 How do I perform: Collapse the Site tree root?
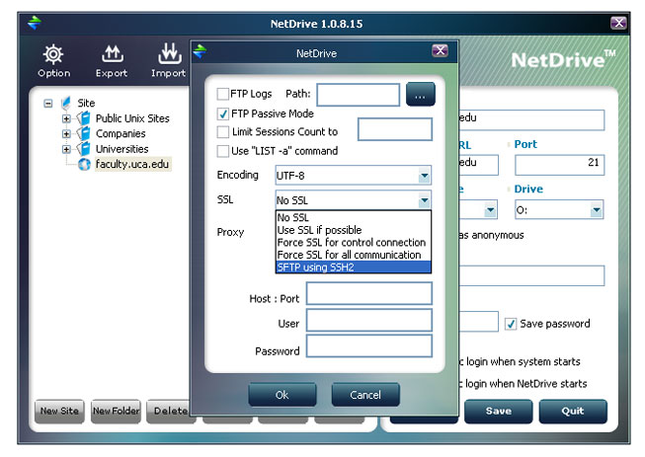click(48, 104)
